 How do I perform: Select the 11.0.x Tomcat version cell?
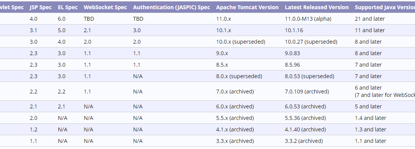point(224,19)
